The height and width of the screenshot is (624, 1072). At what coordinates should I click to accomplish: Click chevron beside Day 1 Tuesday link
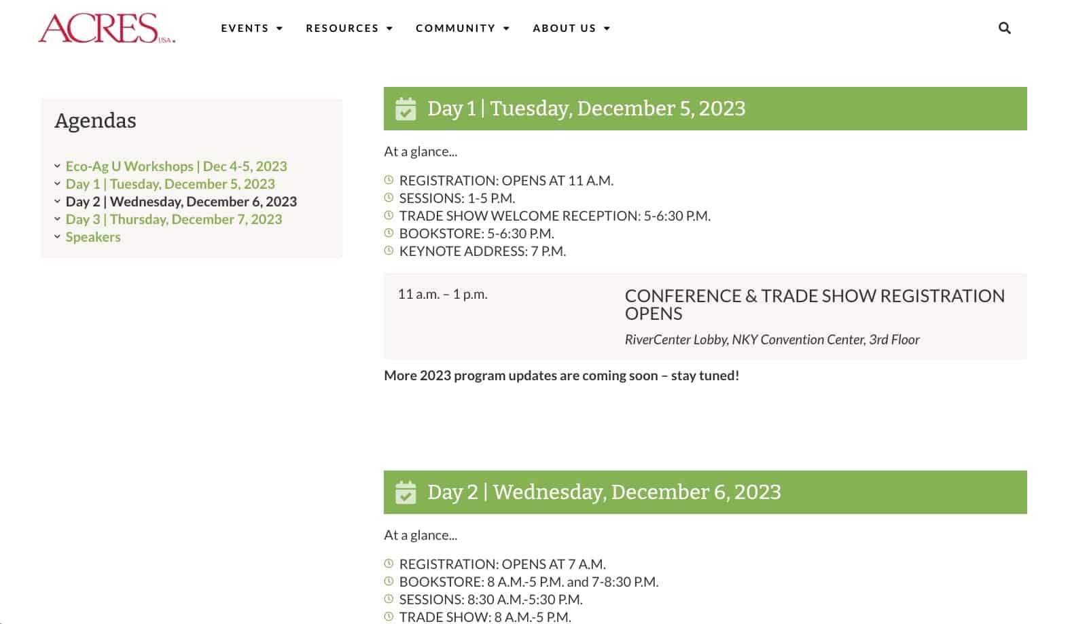point(57,183)
